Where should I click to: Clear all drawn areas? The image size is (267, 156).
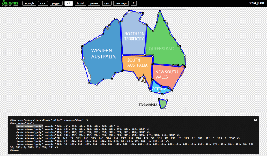click(107, 3)
